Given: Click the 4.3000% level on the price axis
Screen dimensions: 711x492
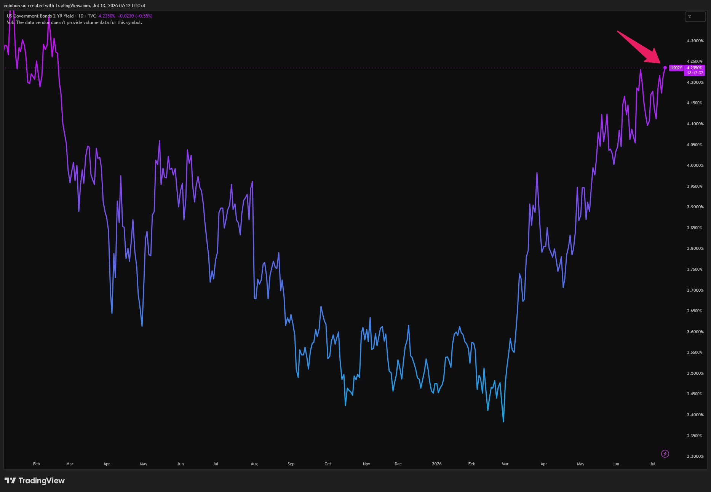Looking at the screenshot, I should pyautogui.click(x=695, y=41).
